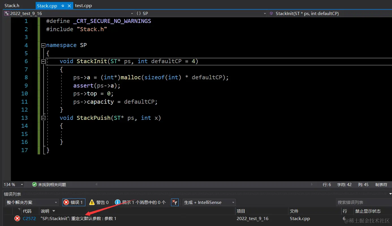Sort errors by the 行 column header
The height and width of the screenshot is (226, 392).
tap(345, 211)
